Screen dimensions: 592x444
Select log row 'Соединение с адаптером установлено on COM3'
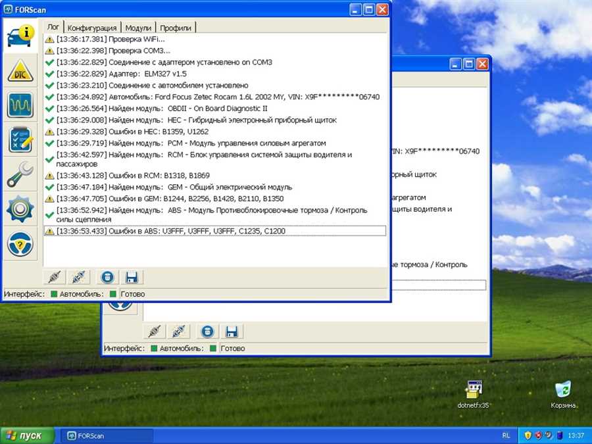(215, 62)
